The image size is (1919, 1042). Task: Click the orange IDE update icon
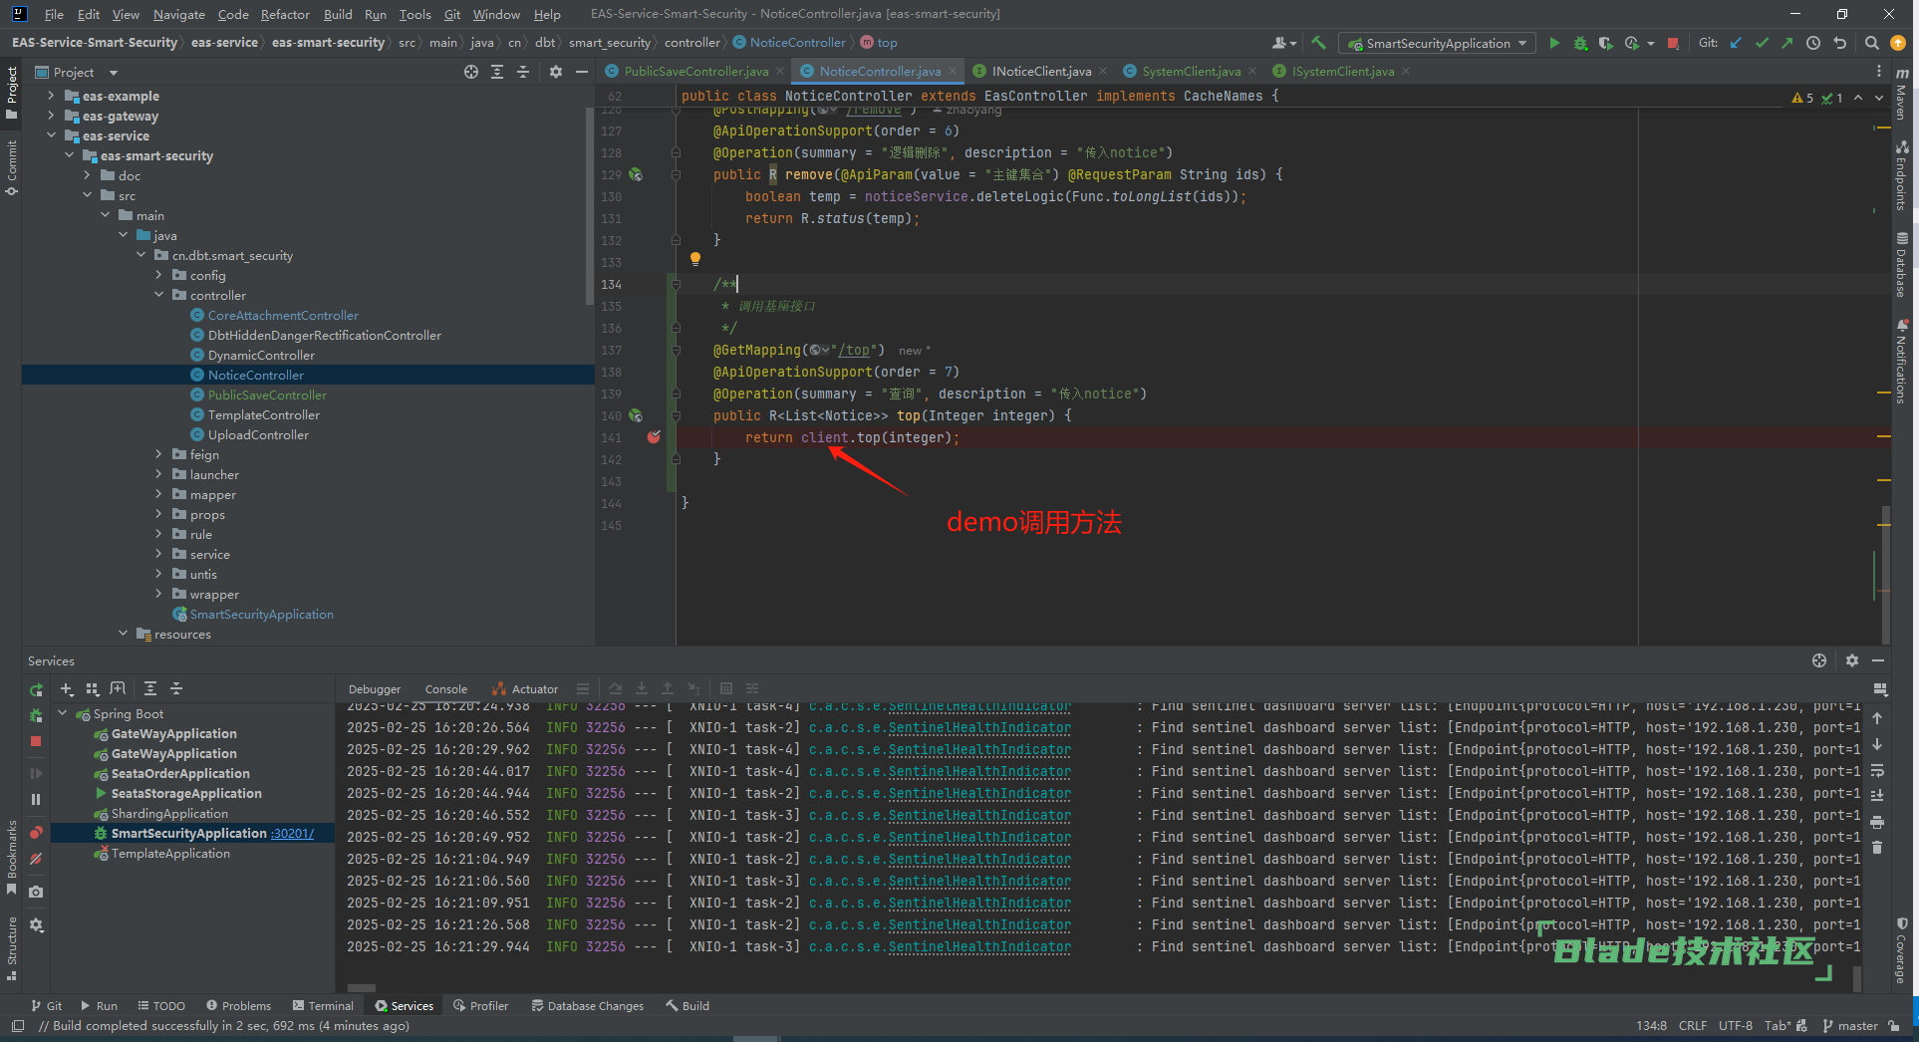[x=1898, y=43]
